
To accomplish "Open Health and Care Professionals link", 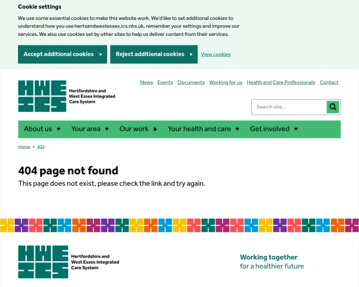I will pyautogui.click(x=281, y=83).
